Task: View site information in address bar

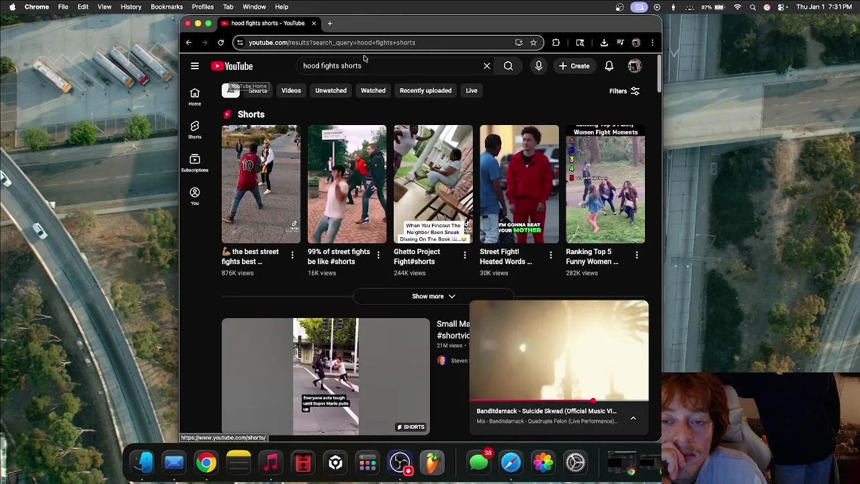Action: point(240,42)
